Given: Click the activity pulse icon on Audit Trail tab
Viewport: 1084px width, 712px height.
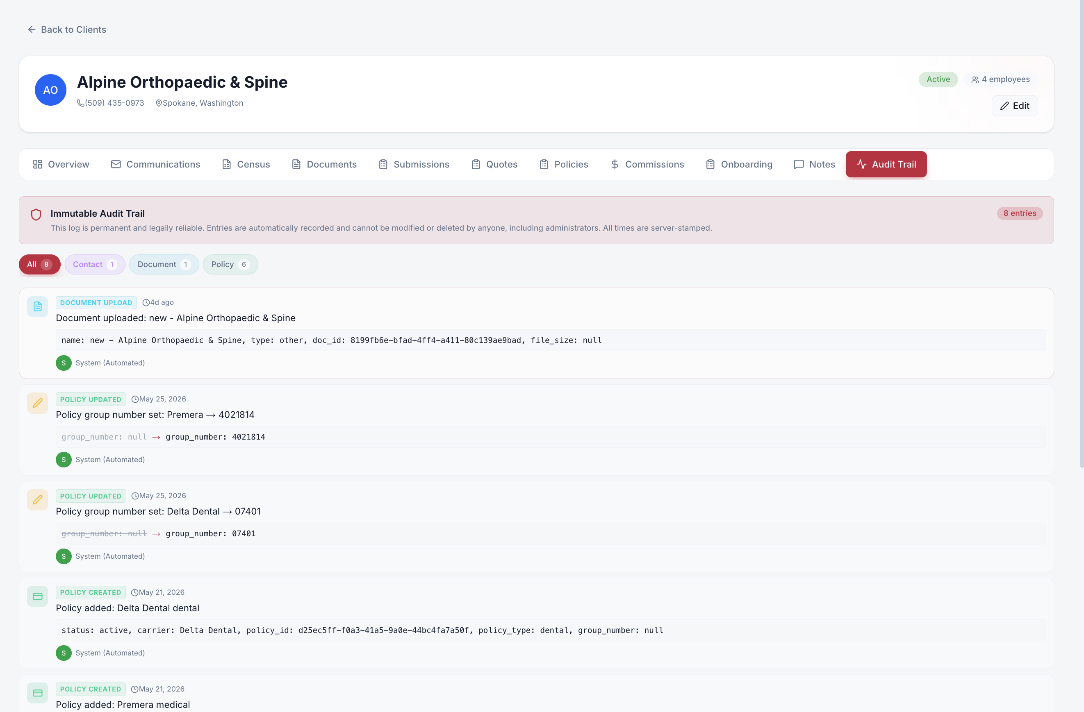Looking at the screenshot, I should tap(861, 164).
